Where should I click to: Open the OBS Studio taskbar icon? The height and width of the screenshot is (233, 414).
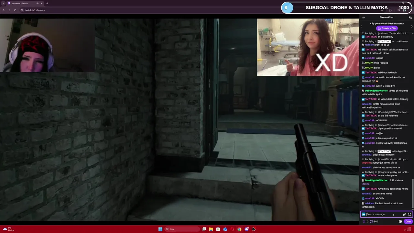[x=254, y=229]
